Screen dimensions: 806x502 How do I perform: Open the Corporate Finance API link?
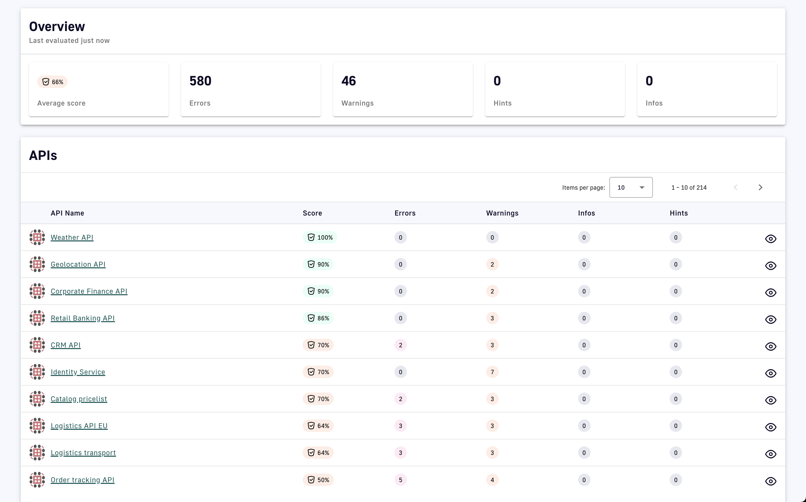pyautogui.click(x=89, y=291)
